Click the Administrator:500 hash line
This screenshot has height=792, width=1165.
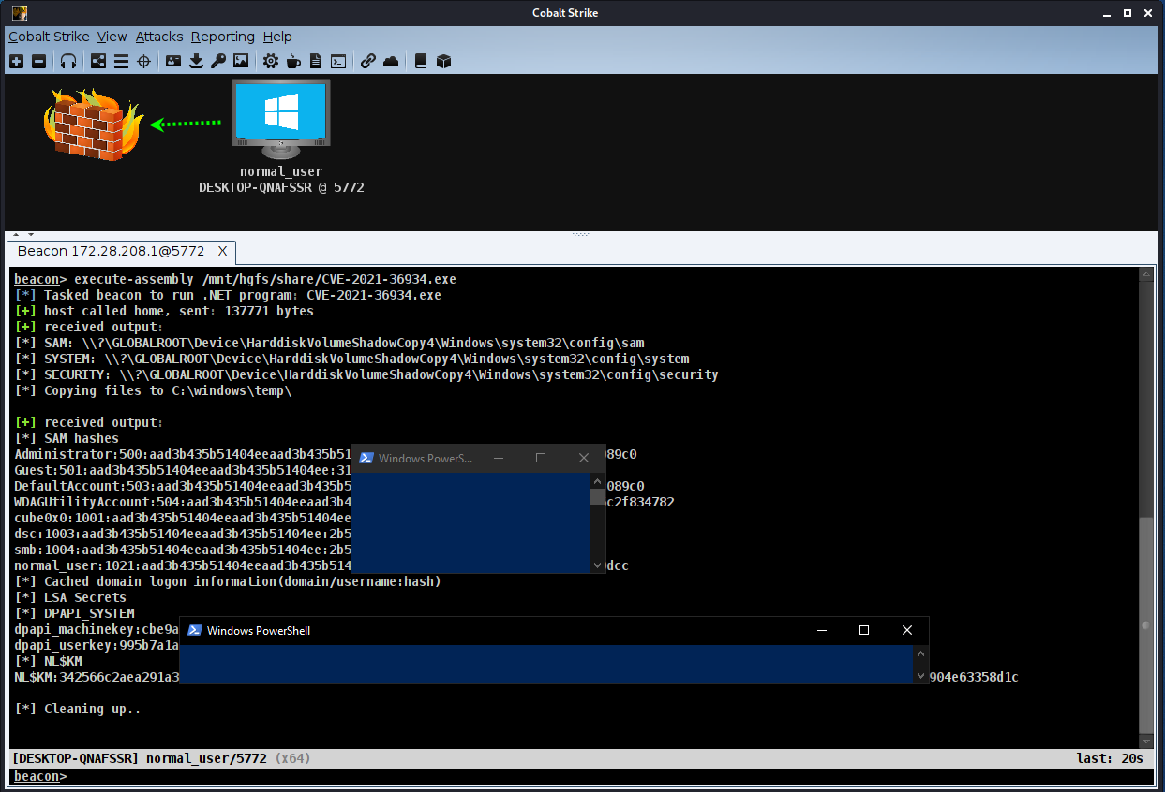(325, 454)
